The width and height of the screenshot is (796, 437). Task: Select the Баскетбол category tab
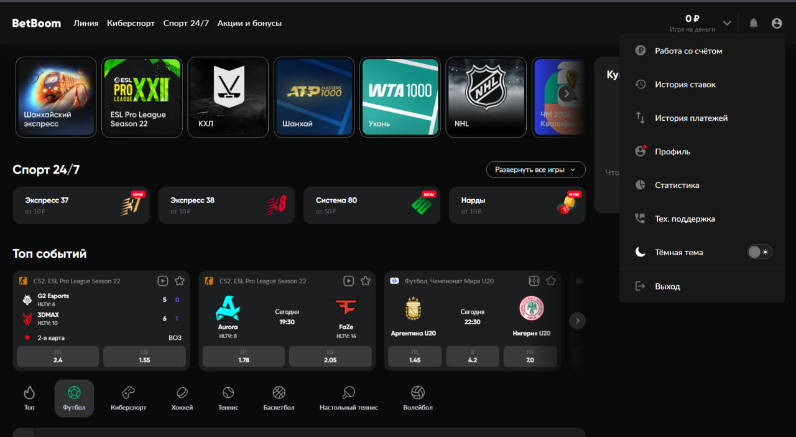click(x=279, y=398)
